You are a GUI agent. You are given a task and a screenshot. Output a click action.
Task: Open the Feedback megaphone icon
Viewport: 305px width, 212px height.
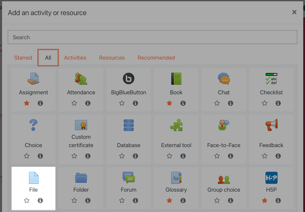(272, 125)
